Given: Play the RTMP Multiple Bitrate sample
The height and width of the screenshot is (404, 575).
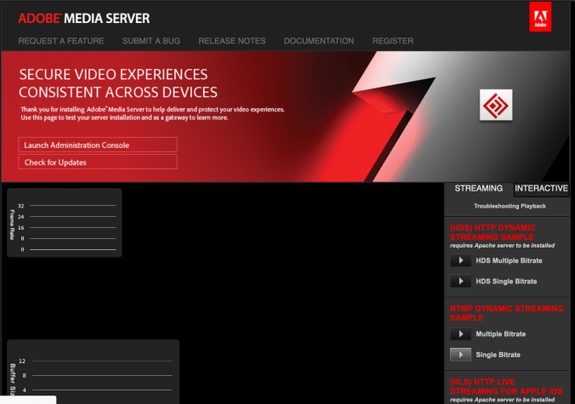Looking at the screenshot, I should point(460,334).
